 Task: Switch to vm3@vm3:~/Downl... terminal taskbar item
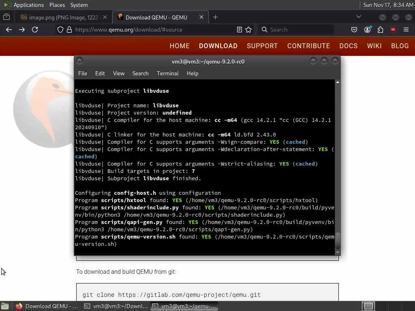click(116, 306)
